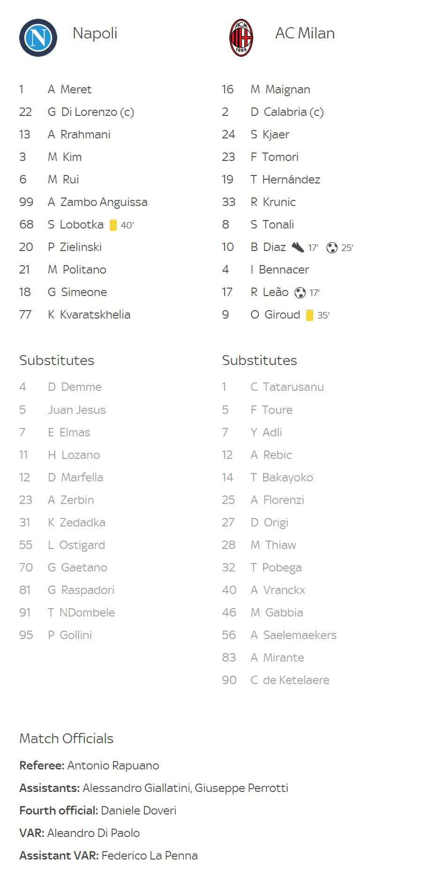
Task: Click T Hernández in Milan lineup
Action: click(285, 179)
